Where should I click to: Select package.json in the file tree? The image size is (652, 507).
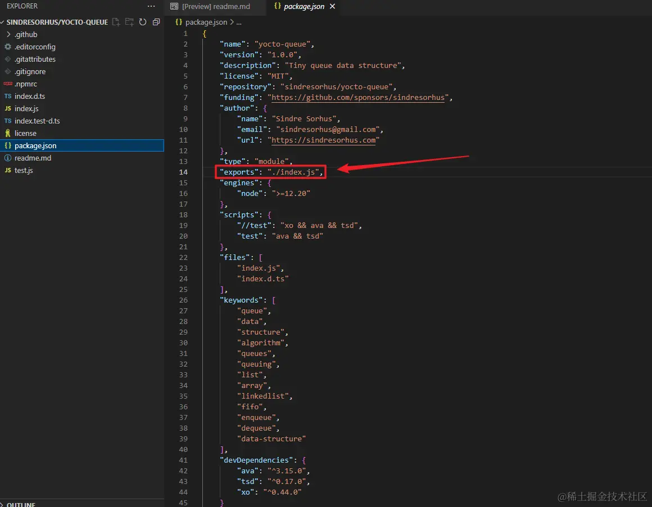82,145
